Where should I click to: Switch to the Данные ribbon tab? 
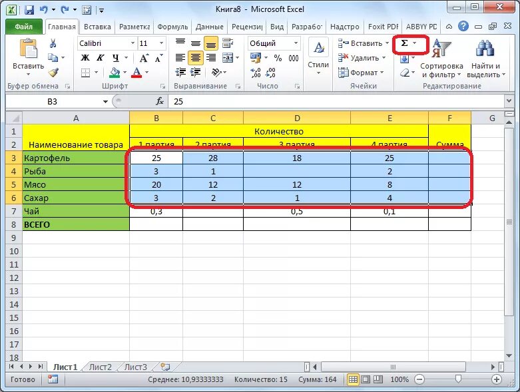pos(210,27)
